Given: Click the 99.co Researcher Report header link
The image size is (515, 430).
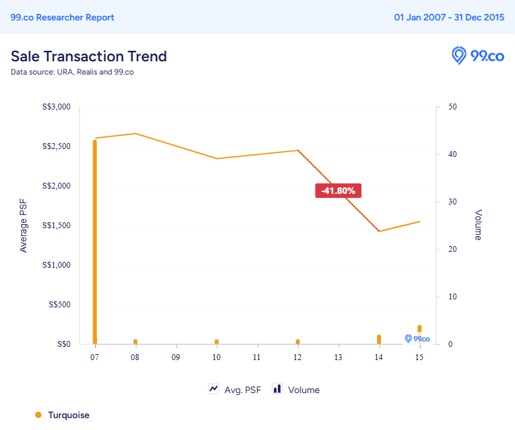Looking at the screenshot, I should pyautogui.click(x=62, y=17).
